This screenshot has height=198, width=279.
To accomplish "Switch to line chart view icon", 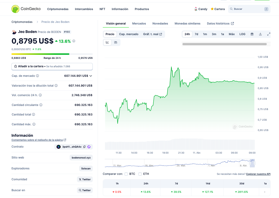I will coord(107,42).
